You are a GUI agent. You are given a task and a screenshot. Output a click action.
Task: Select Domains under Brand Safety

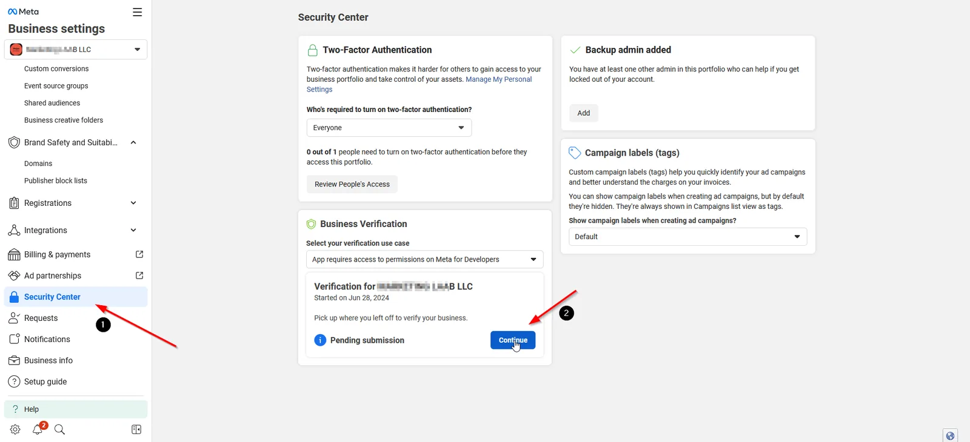[x=38, y=163]
